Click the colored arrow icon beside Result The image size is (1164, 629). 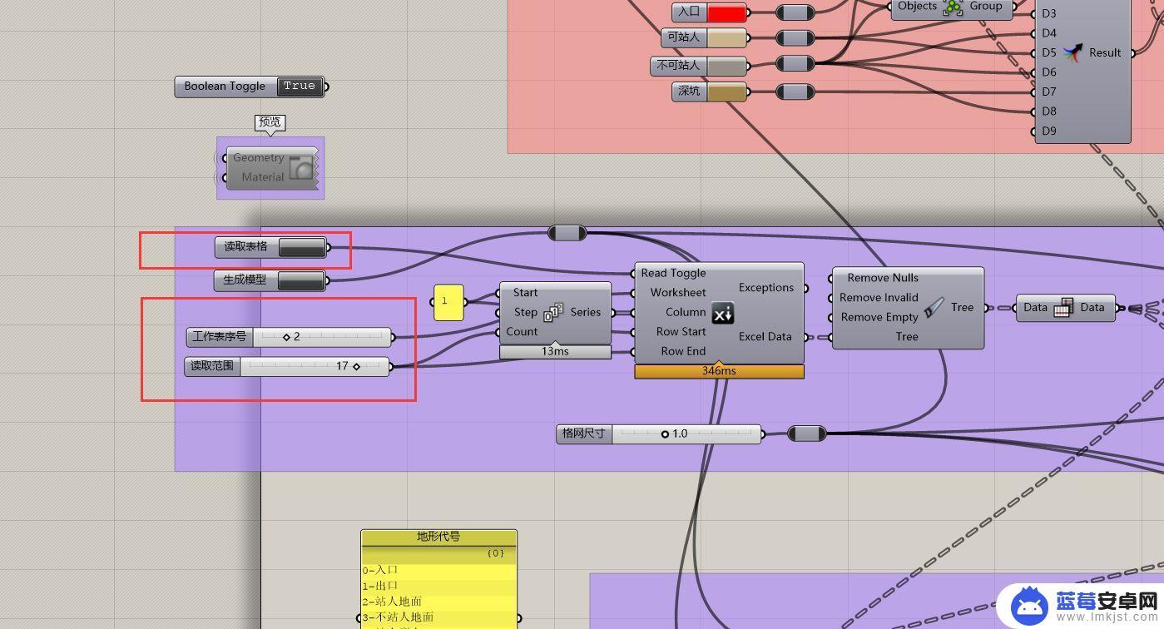1074,52
